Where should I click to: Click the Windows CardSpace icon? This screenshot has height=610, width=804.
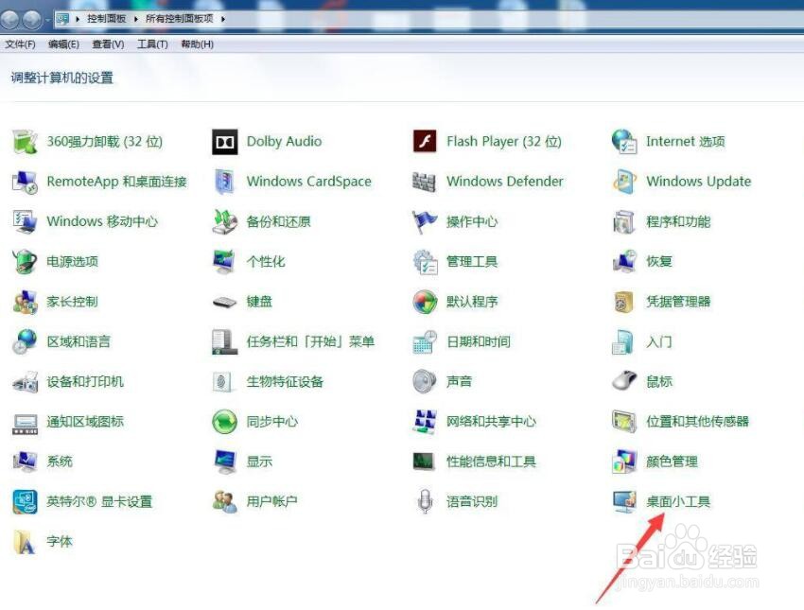[224, 182]
